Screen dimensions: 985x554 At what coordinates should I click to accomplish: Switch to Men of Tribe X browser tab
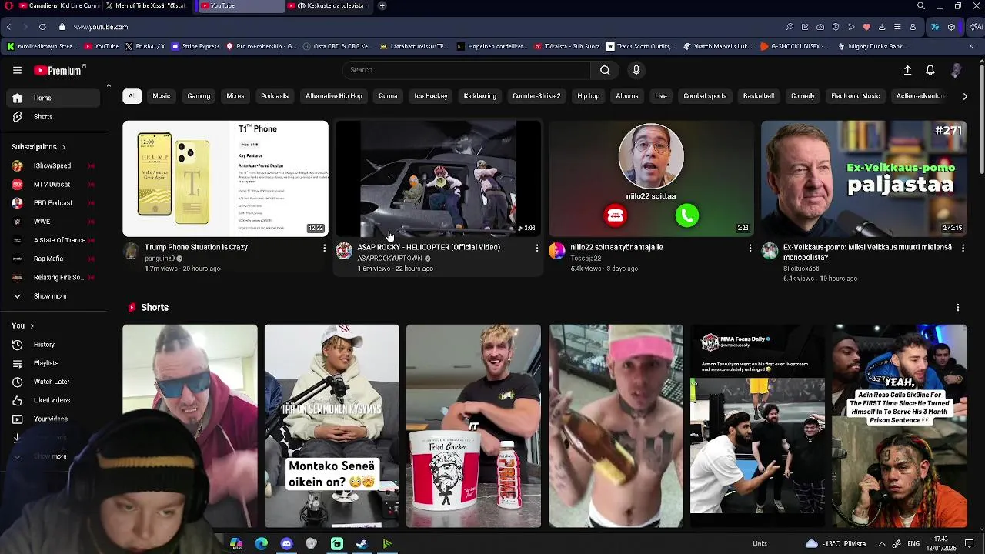pos(148,6)
